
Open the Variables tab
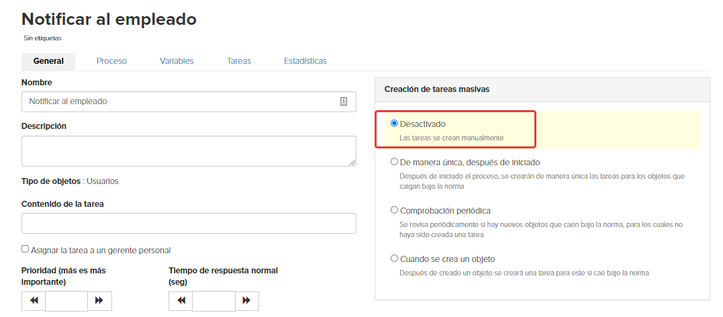pos(177,61)
